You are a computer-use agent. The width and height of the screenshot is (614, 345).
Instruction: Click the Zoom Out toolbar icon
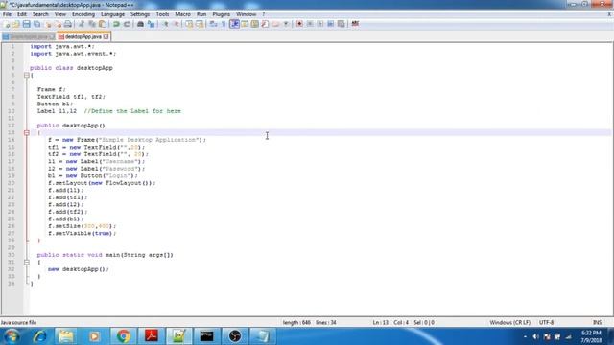point(177,24)
